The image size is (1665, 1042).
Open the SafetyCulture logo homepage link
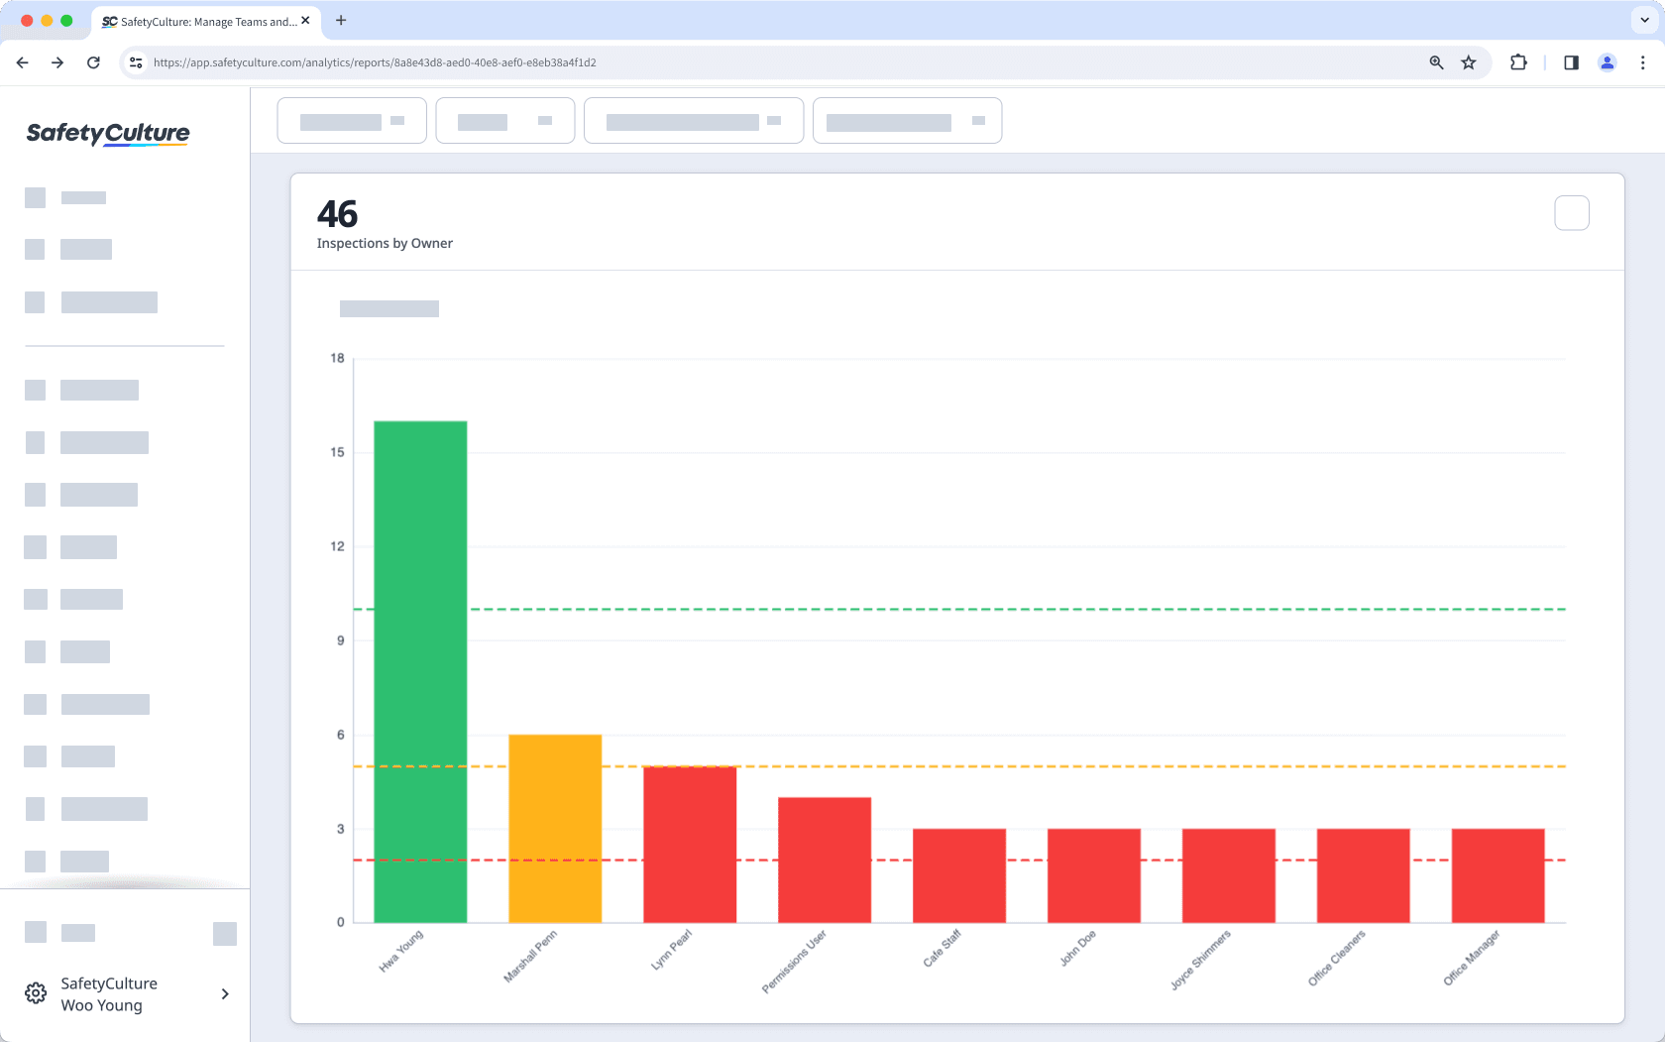pos(107,133)
